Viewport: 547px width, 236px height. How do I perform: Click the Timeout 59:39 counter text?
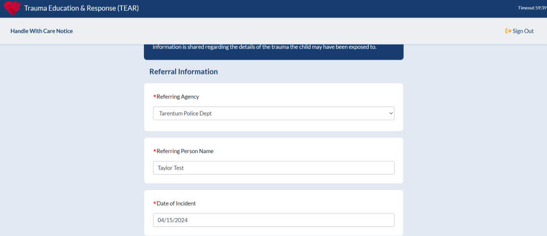click(532, 8)
